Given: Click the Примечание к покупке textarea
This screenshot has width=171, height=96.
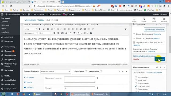Looking at the screenshot, I should tap(80, 79).
